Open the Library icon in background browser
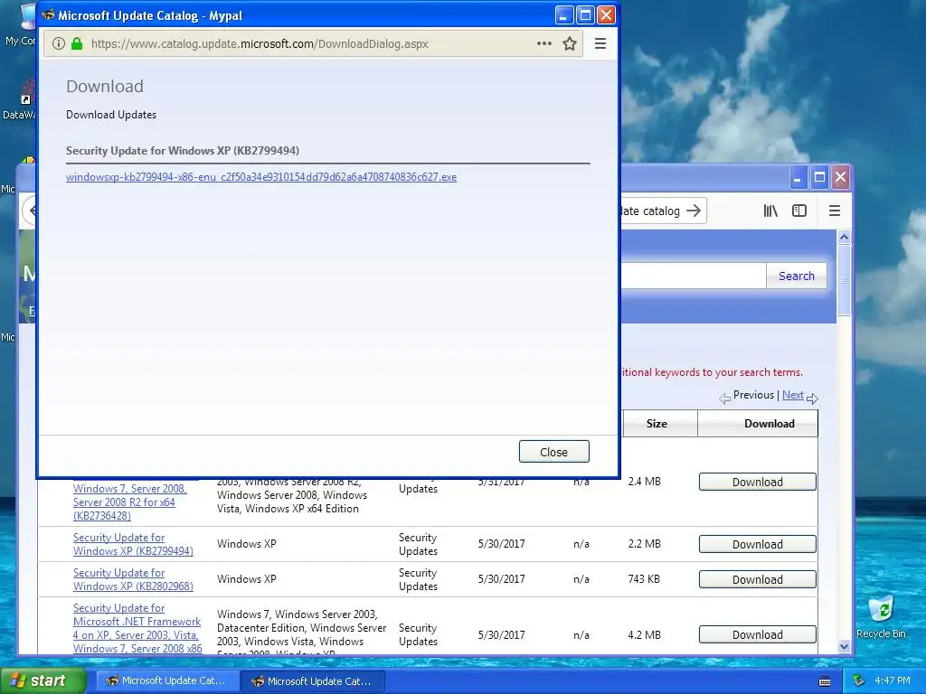 point(770,211)
